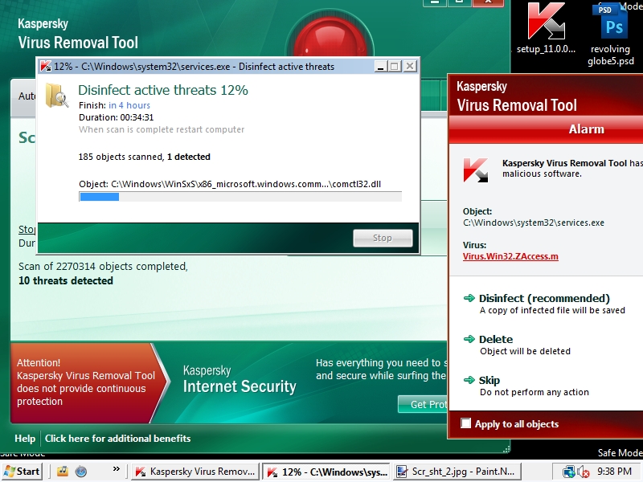
Task: Click Stop scan link in main Kaspersky window
Action: [27, 229]
